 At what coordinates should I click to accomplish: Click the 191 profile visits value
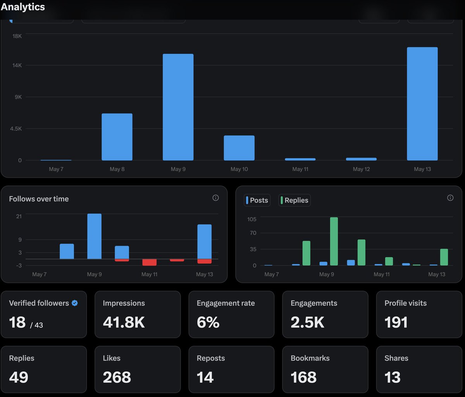[x=396, y=322]
